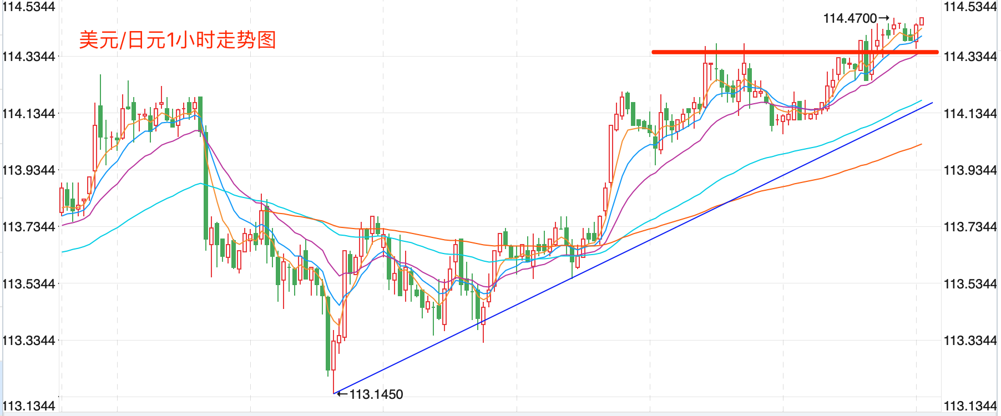
Task: Click the left axis 114.1344 label
Action: [x=29, y=113]
